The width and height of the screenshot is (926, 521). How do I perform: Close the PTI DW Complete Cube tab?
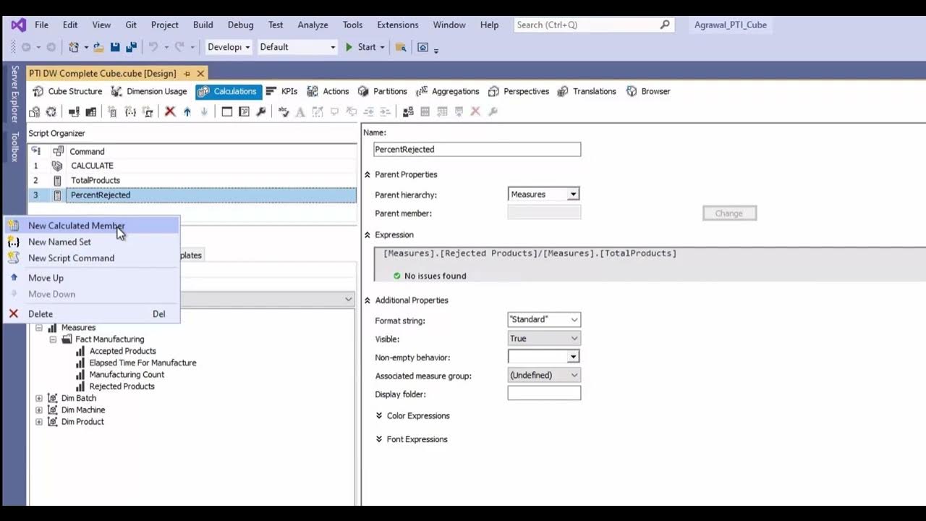(201, 73)
